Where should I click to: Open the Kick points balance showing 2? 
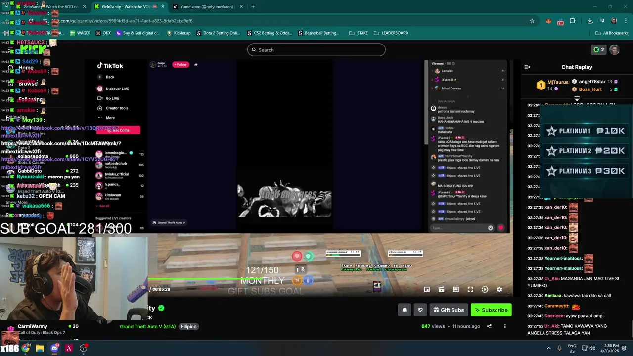598,50
